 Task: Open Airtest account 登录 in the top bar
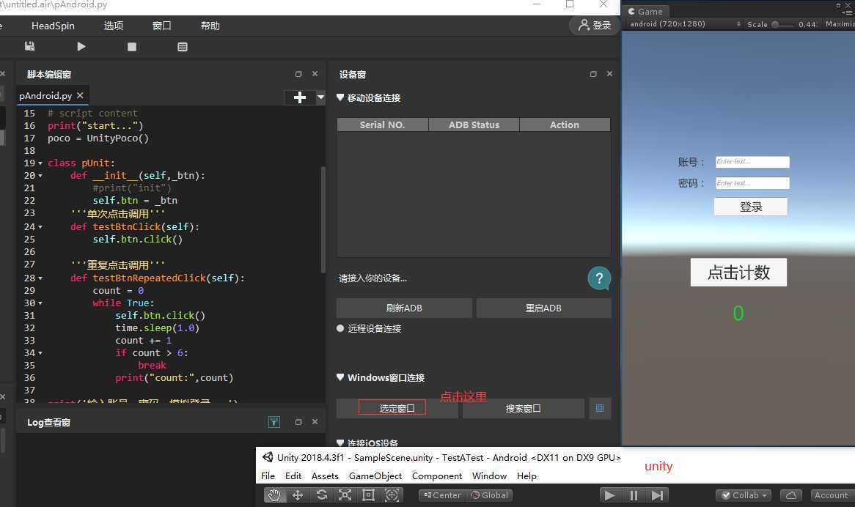[x=595, y=25]
